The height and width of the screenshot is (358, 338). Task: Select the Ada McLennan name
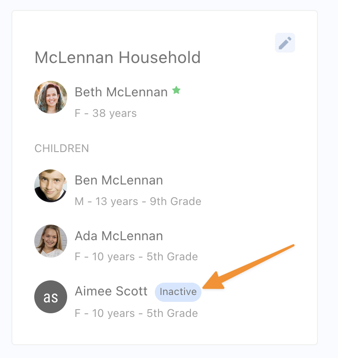pyautogui.click(x=119, y=236)
